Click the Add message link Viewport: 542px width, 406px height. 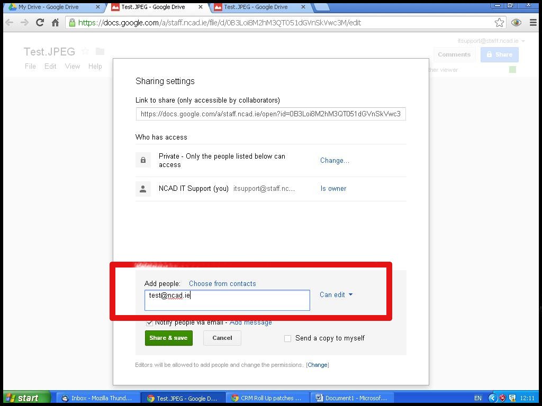[x=250, y=322]
